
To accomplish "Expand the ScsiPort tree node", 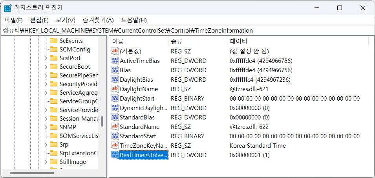I will (46, 58).
